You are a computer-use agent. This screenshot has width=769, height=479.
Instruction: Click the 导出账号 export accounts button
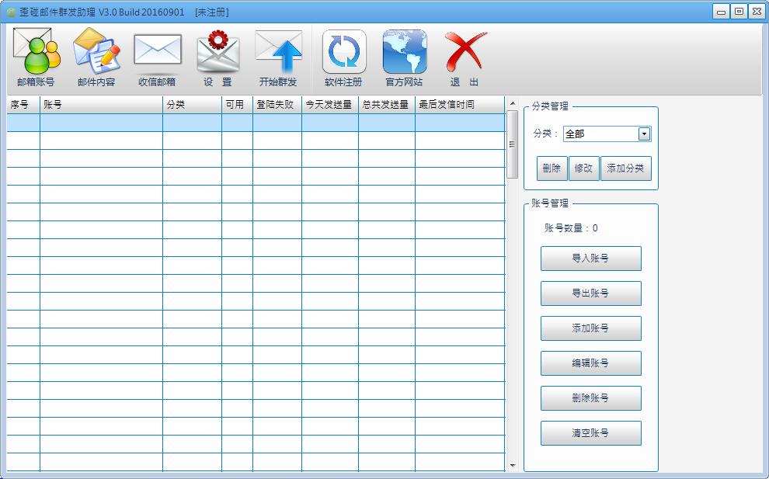[x=590, y=293]
